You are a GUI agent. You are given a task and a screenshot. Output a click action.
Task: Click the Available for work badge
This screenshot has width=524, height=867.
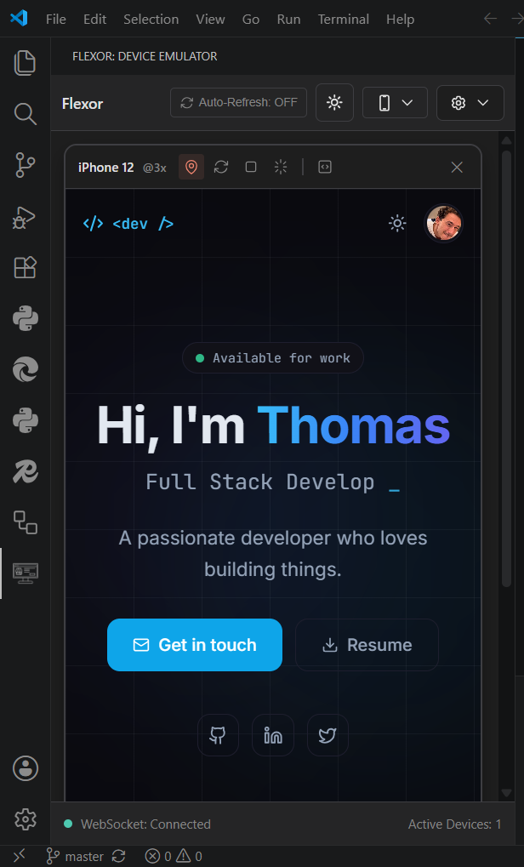coord(273,357)
